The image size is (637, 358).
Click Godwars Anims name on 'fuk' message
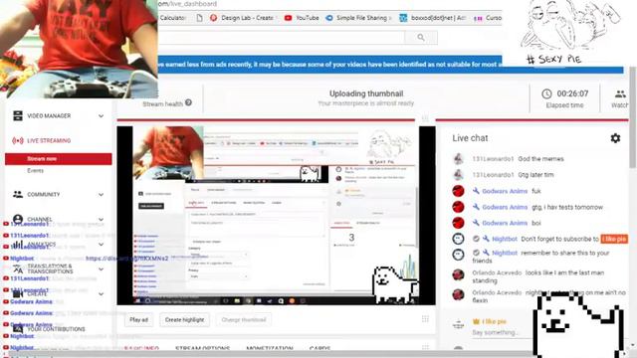[x=505, y=191]
